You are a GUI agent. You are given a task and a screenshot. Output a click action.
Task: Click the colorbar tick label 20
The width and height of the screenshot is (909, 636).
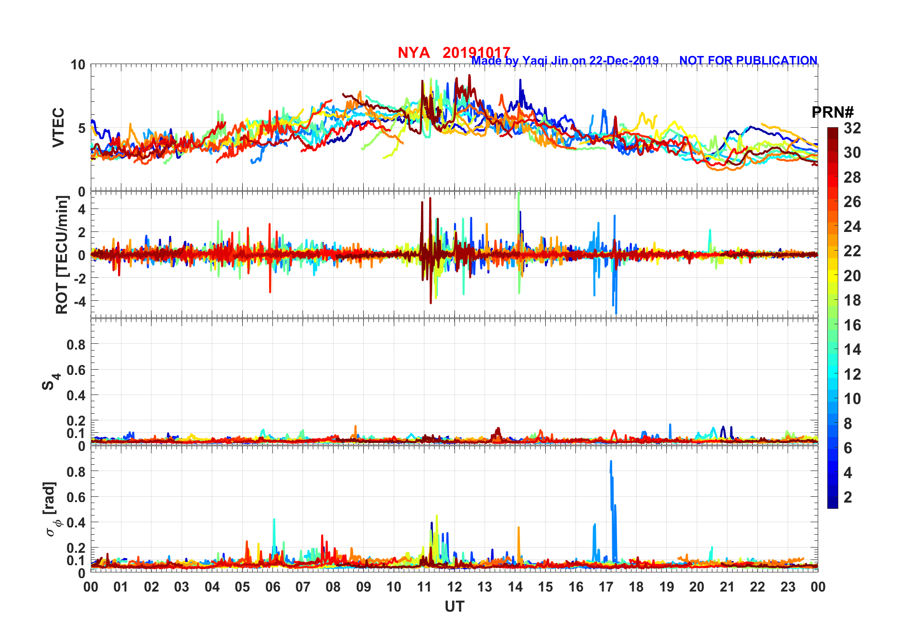(x=852, y=276)
